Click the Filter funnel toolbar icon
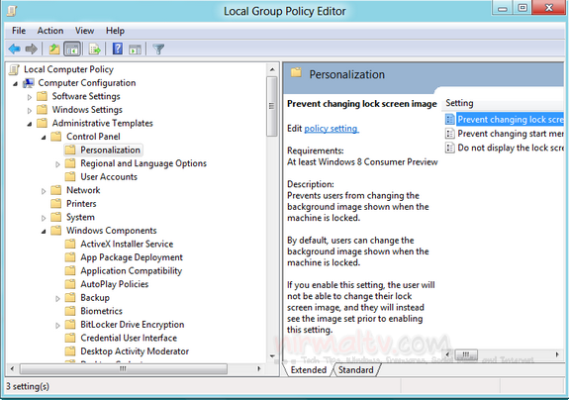Viewport: 569px width, 400px height. pos(158,49)
